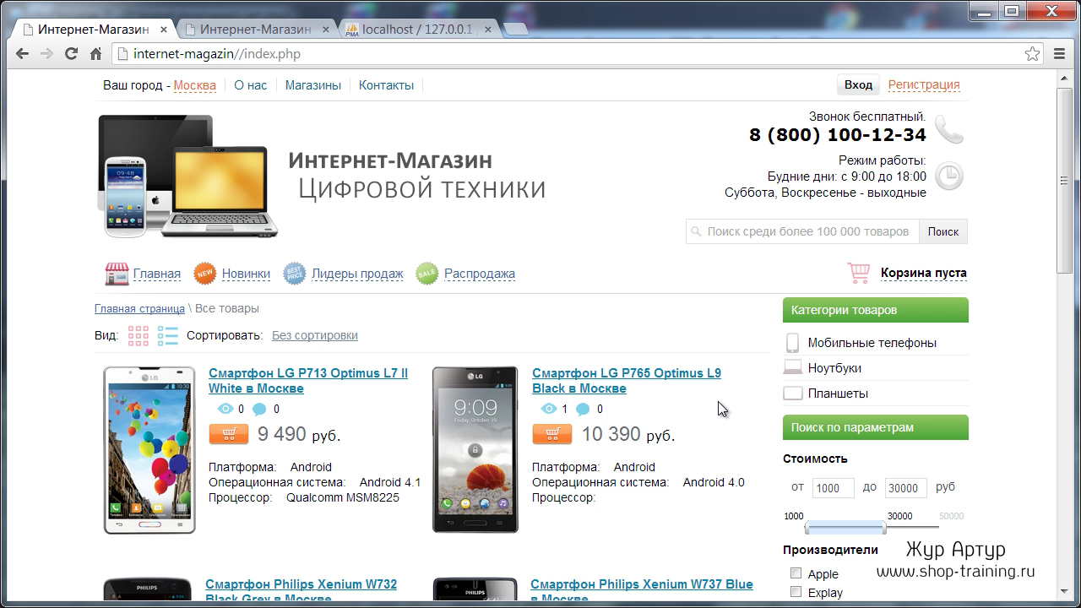This screenshot has height=608, width=1081.
Task: Click the store logo with devices
Action: click(187, 176)
